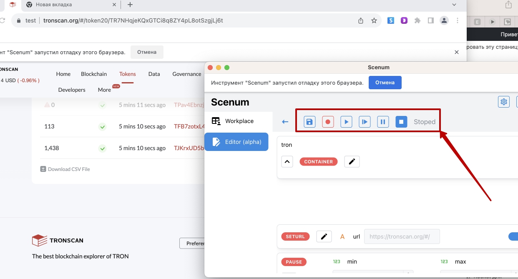This screenshot has height=279, width=518.
Task: Open Scenum settings gear icon
Action: point(504,102)
